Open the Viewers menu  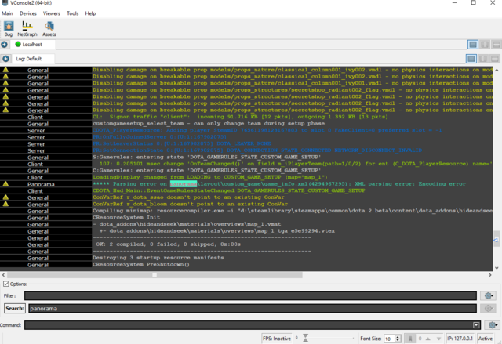tap(52, 13)
